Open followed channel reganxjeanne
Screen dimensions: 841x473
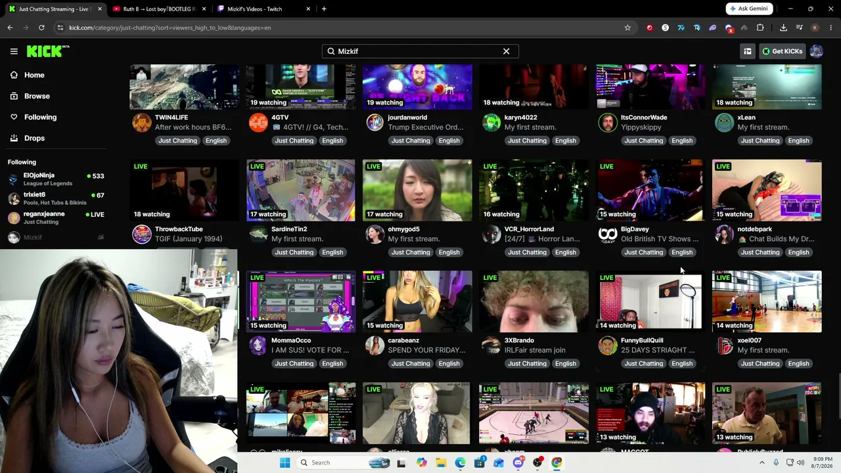click(56, 217)
